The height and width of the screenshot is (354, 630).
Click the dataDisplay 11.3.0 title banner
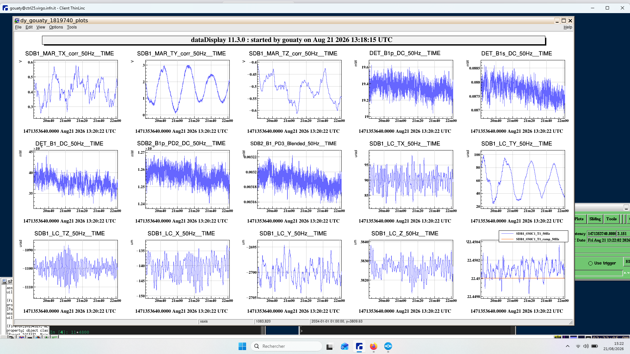tap(294, 40)
